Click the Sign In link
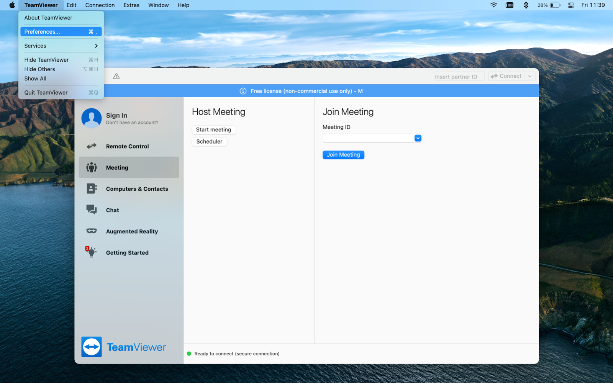Viewport: 613px width, 383px height. pos(116,115)
